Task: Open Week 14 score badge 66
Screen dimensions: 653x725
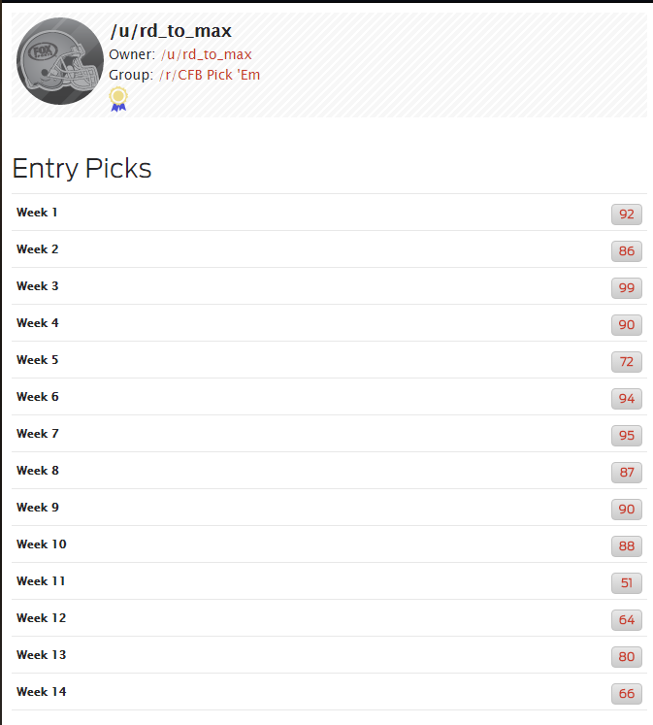Action: tap(626, 694)
